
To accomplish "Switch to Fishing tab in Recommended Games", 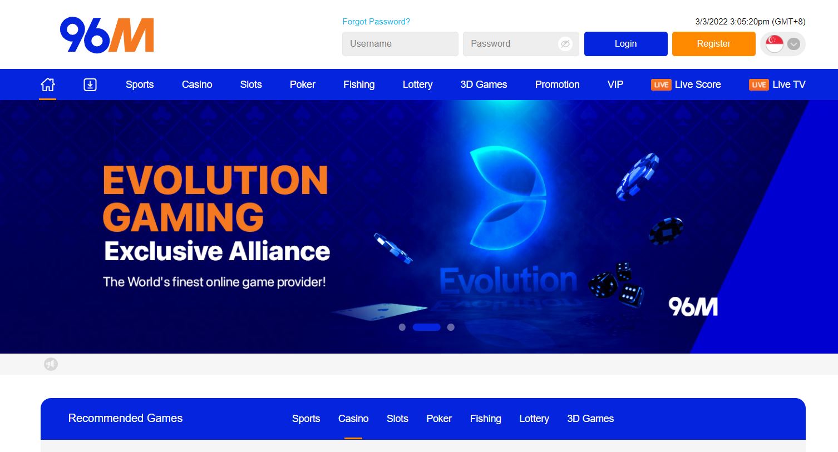I will coord(485,419).
